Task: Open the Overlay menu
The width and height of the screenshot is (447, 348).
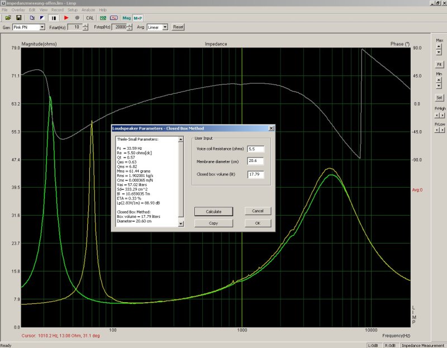Action: click(18, 10)
